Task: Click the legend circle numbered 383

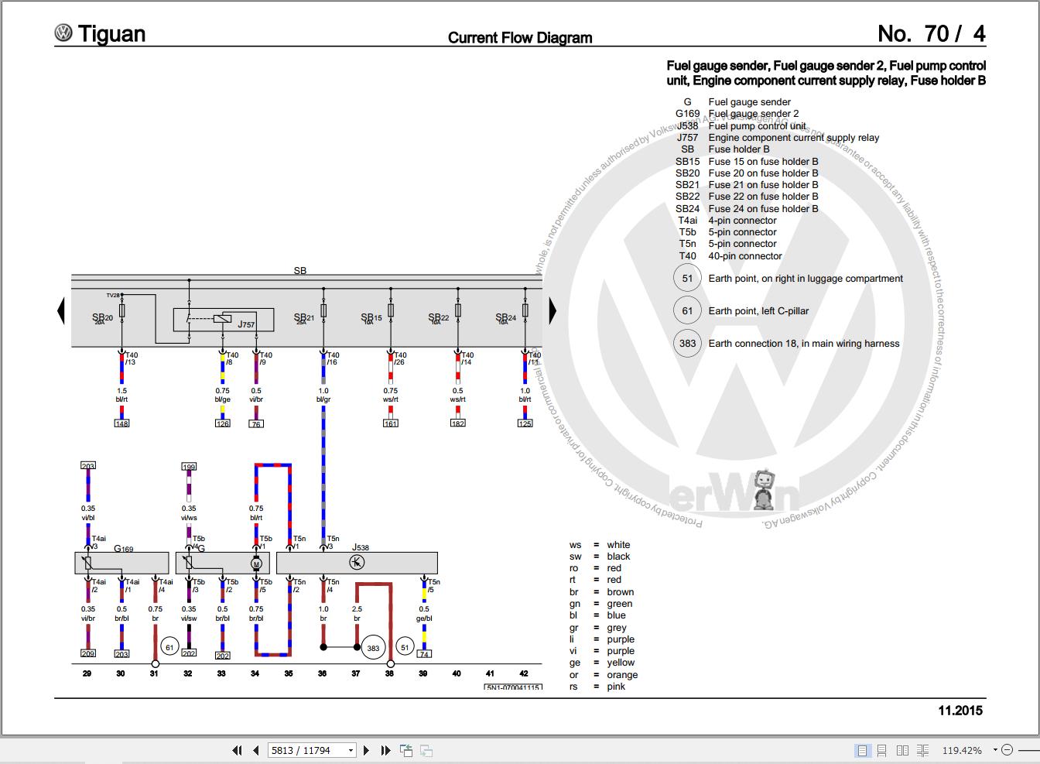Action: pyautogui.click(x=687, y=344)
